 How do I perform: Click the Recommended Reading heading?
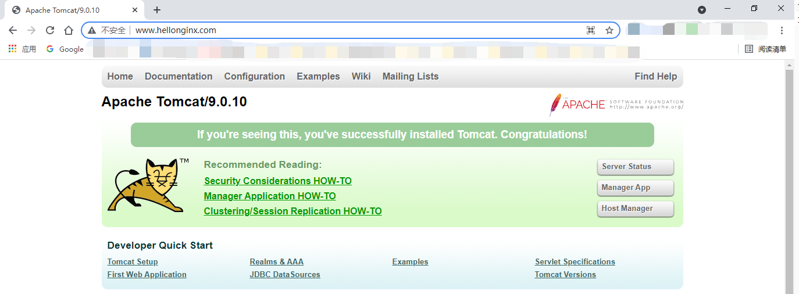263,165
